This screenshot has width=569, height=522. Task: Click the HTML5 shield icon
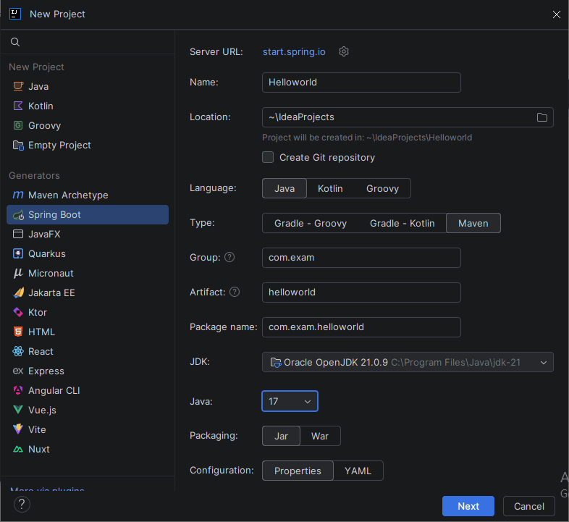click(x=18, y=332)
